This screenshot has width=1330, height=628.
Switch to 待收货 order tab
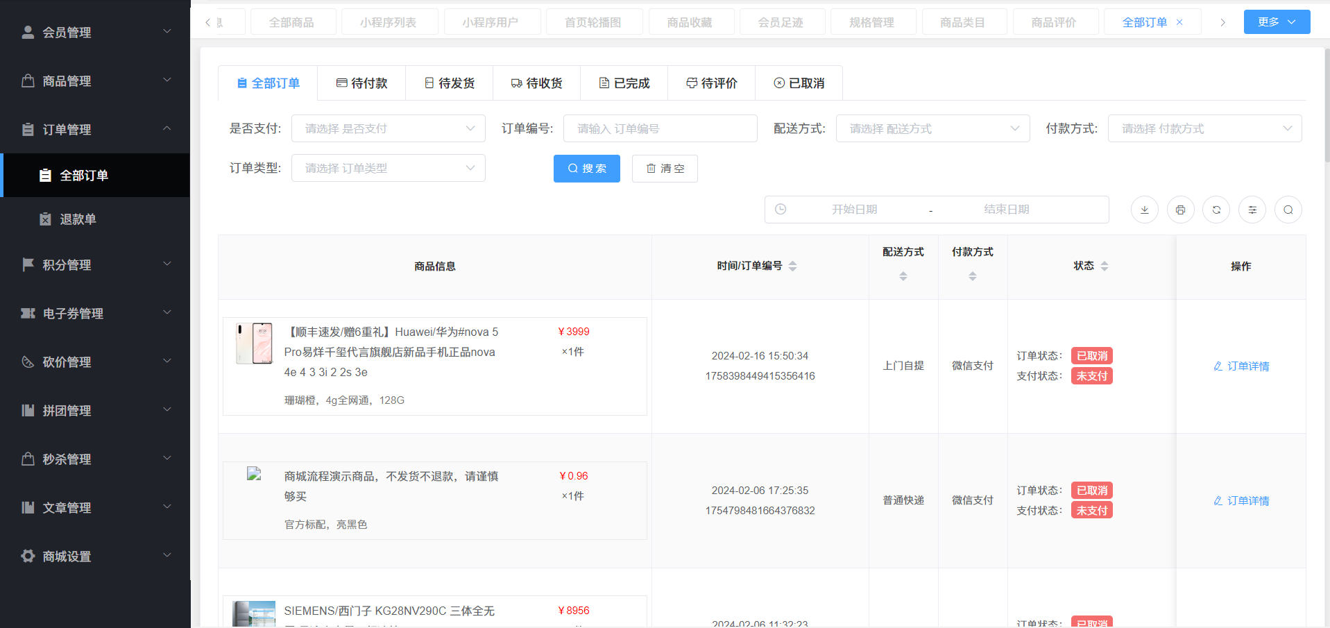click(537, 83)
